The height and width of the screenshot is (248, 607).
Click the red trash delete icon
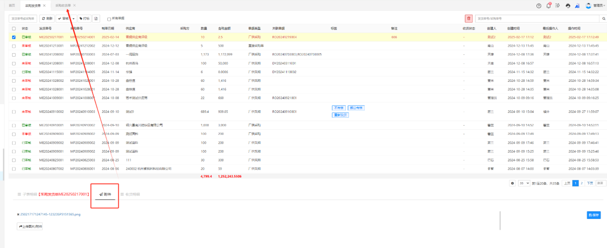(469, 18)
